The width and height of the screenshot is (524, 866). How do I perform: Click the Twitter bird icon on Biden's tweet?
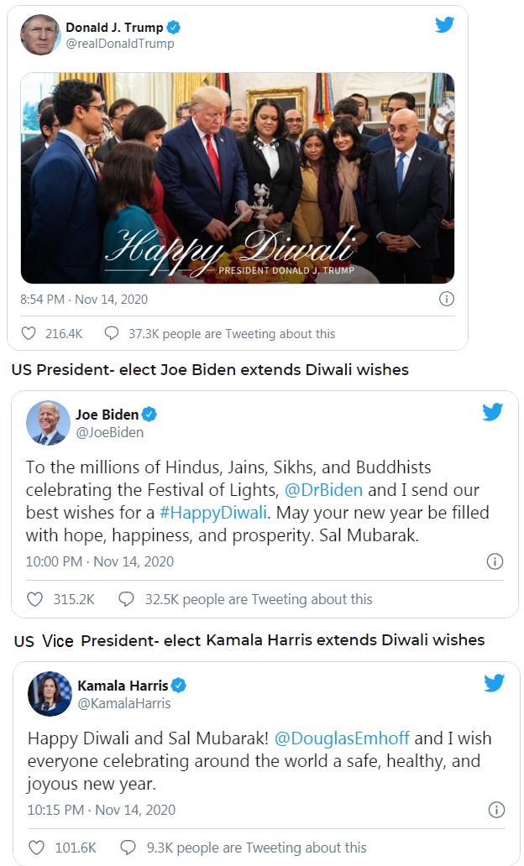click(492, 412)
